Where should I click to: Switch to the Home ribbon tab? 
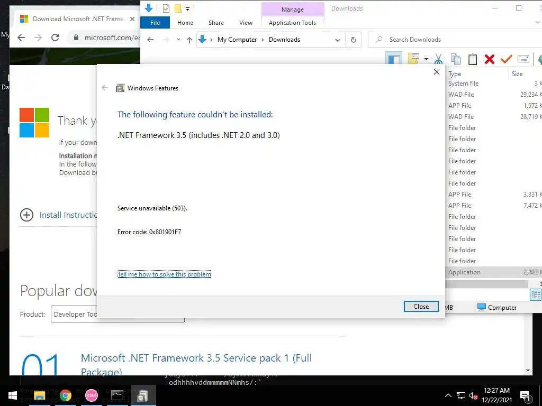185,23
